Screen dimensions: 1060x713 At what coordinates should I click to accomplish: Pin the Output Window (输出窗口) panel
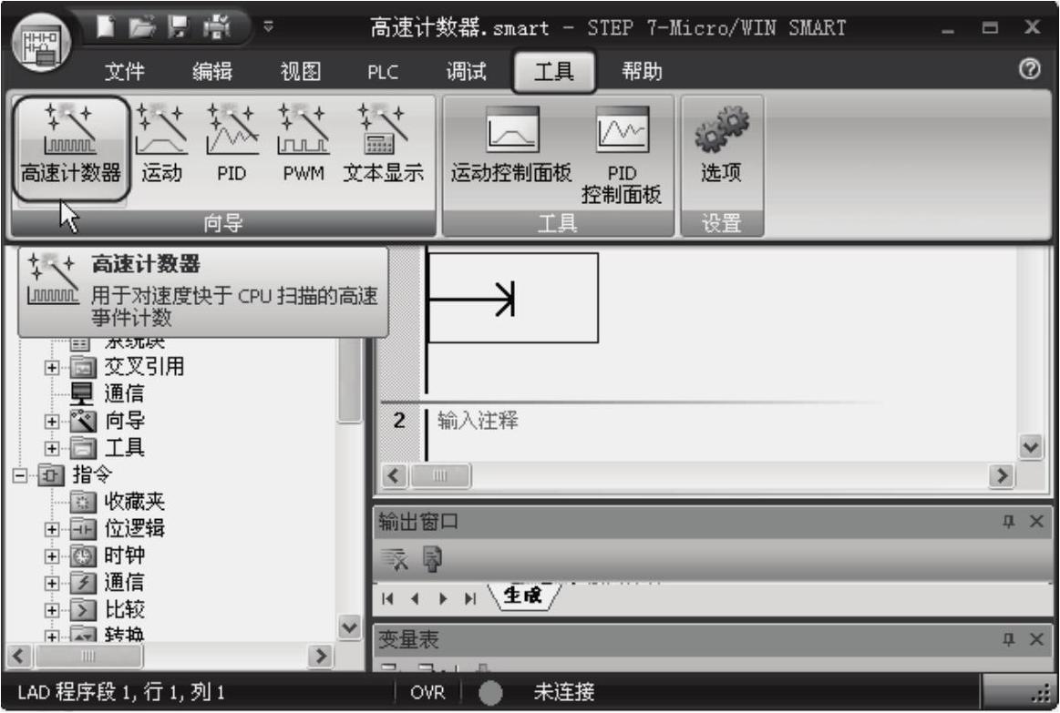(1009, 521)
